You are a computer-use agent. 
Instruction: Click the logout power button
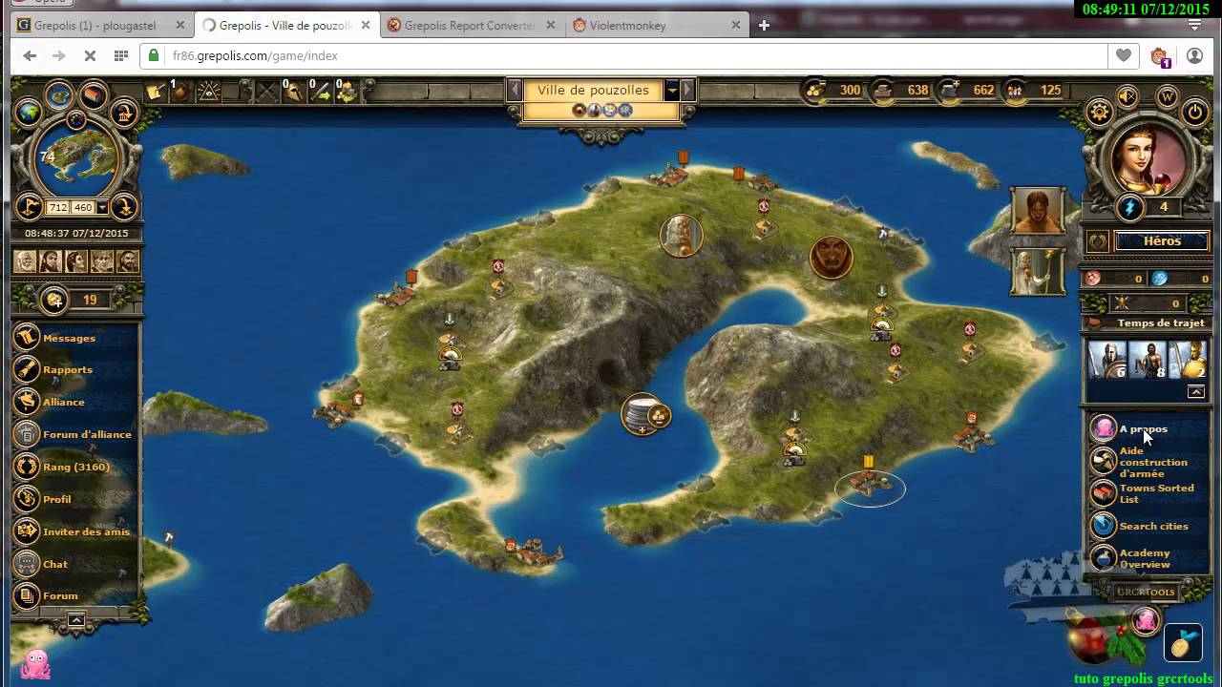1194,113
